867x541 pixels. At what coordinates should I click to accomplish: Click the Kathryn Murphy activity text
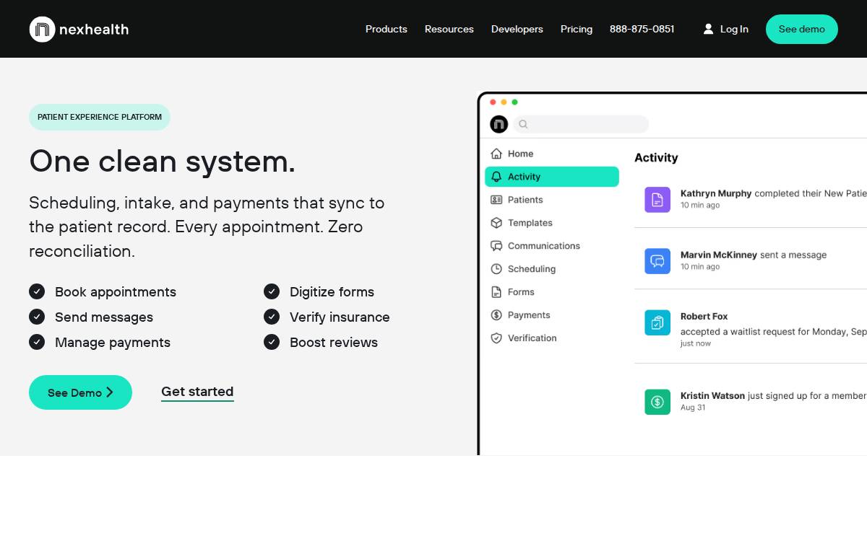[x=773, y=193]
